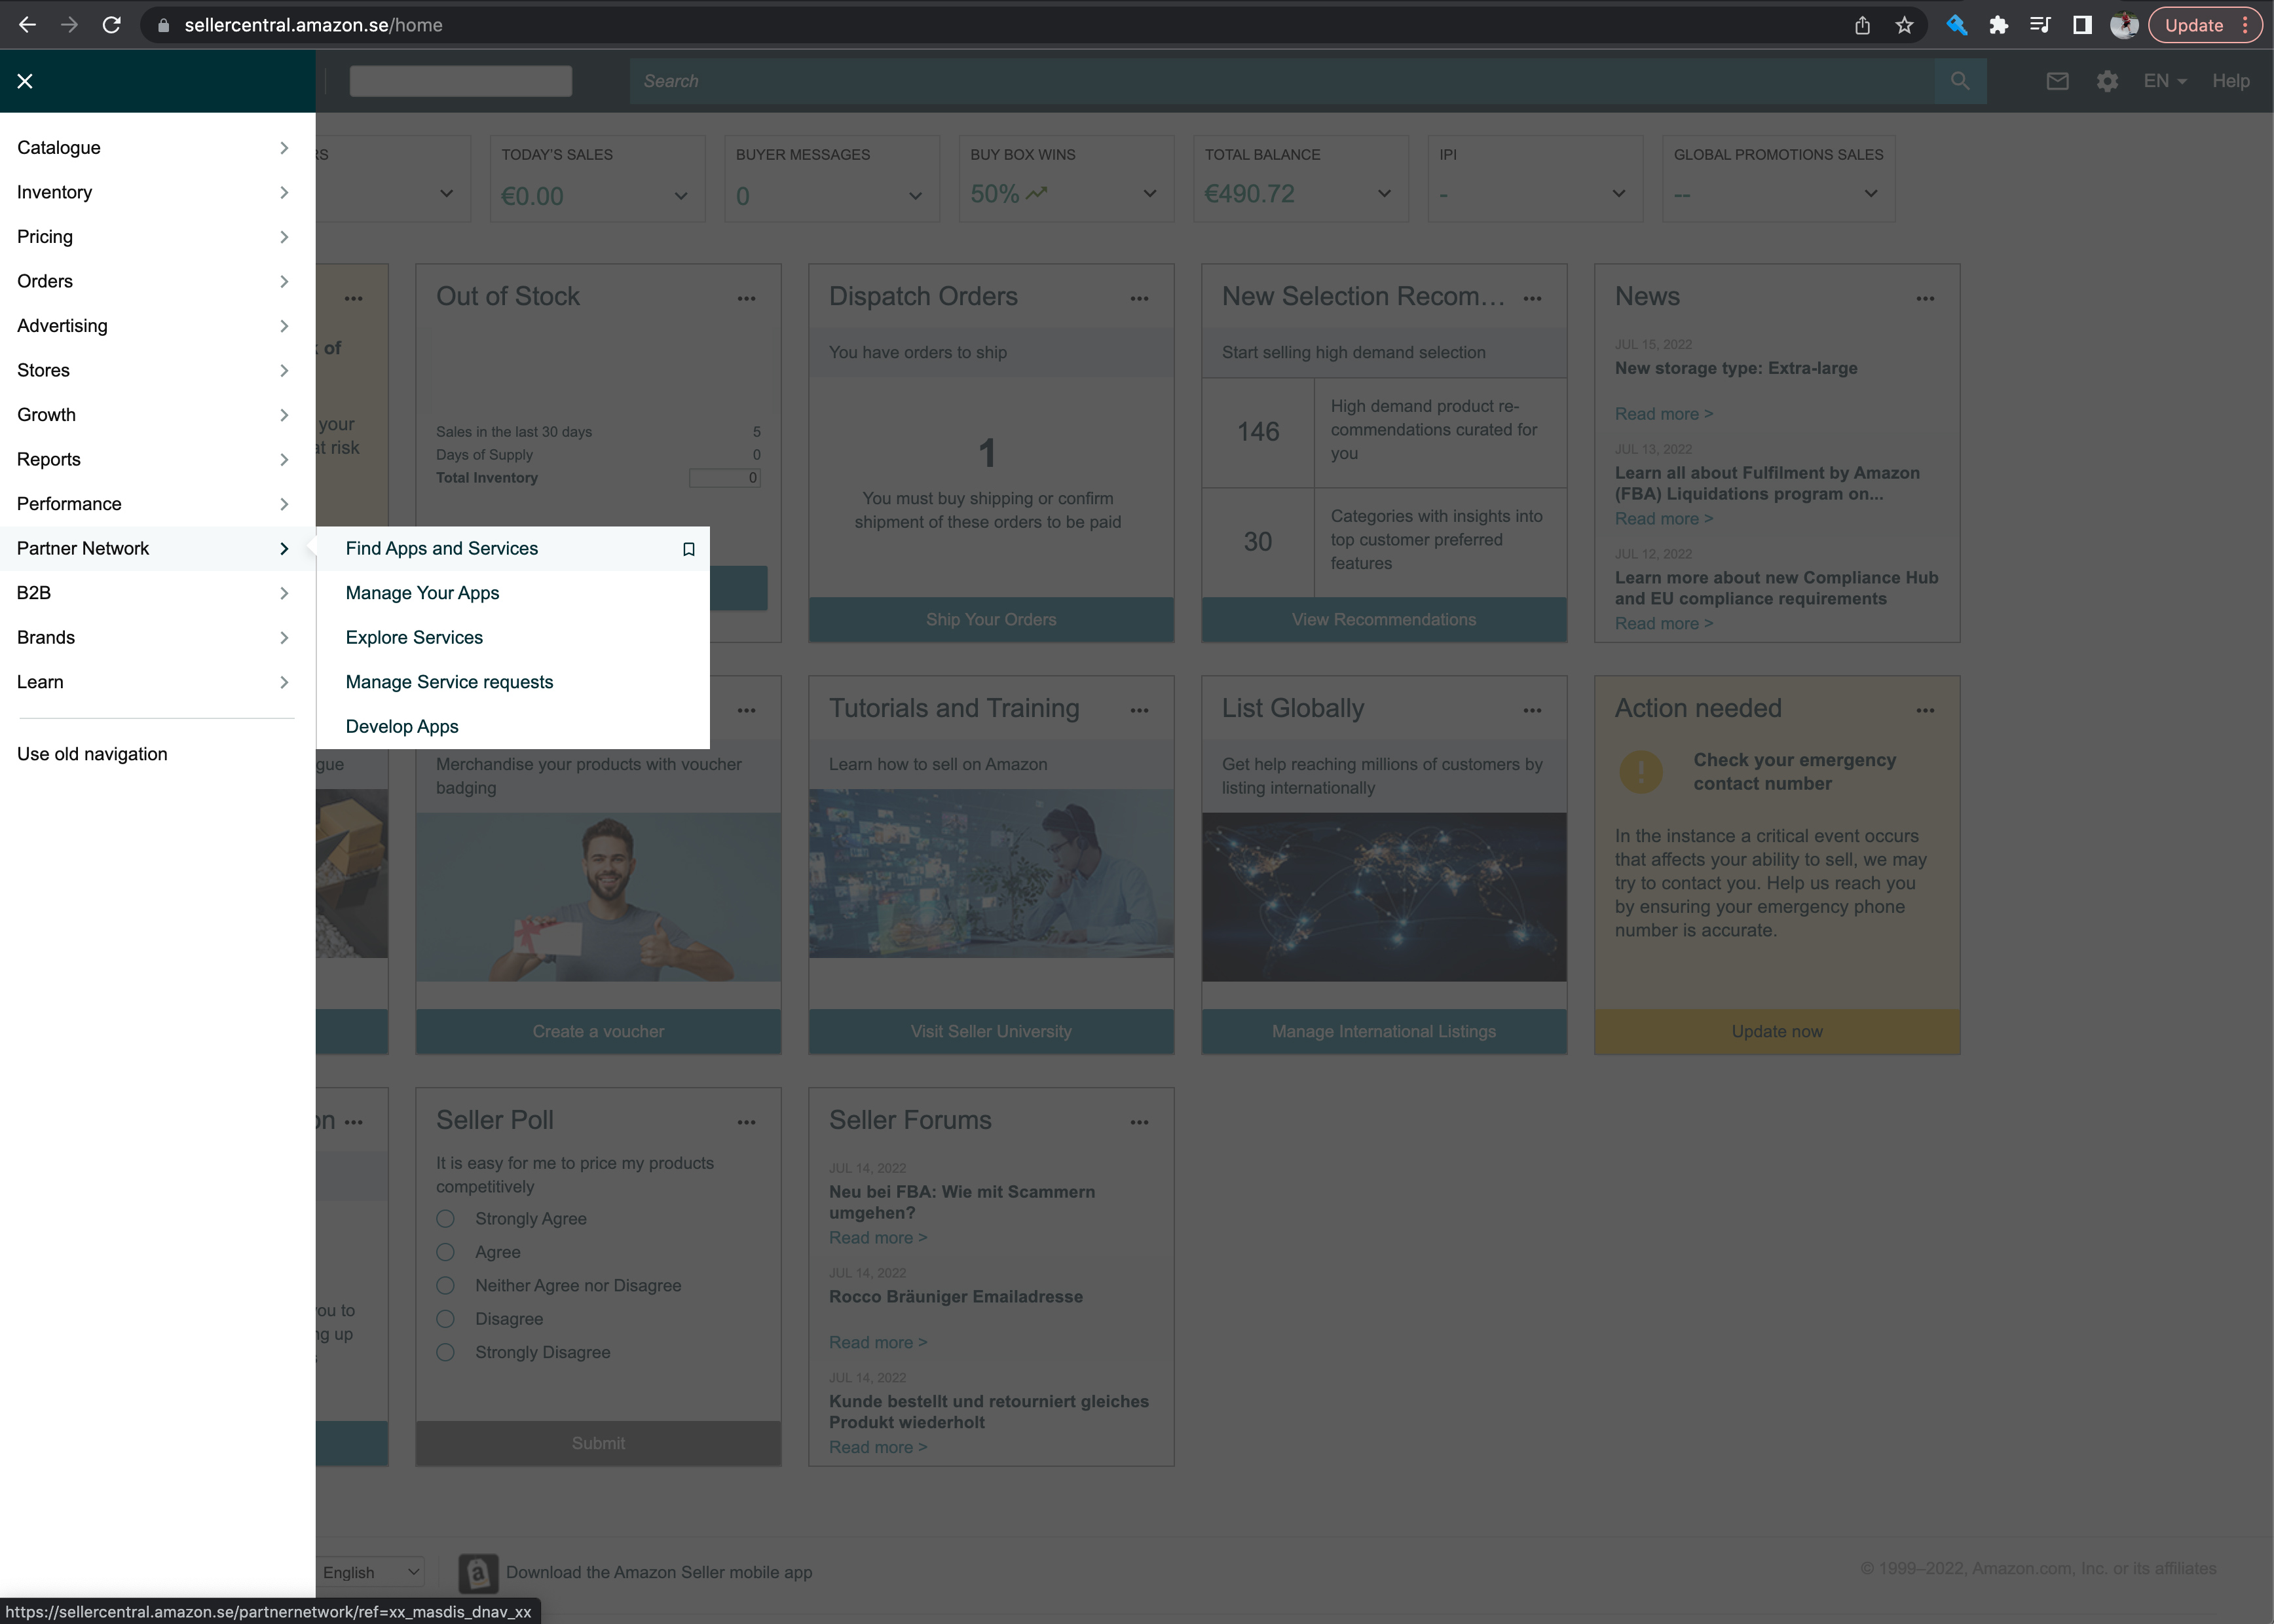The height and width of the screenshot is (1624, 2274).
Task: Select the Strongly Disagree radio button
Action: tap(446, 1352)
